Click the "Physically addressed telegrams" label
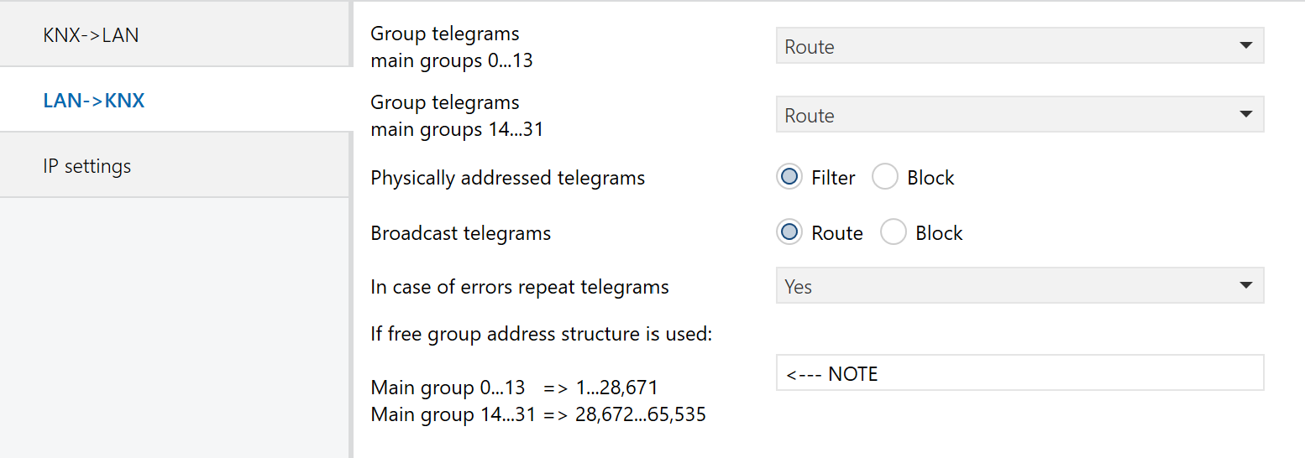The image size is (1305, 458). 507,178
